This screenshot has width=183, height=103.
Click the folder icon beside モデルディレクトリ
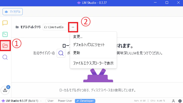[x=17, y=27]
